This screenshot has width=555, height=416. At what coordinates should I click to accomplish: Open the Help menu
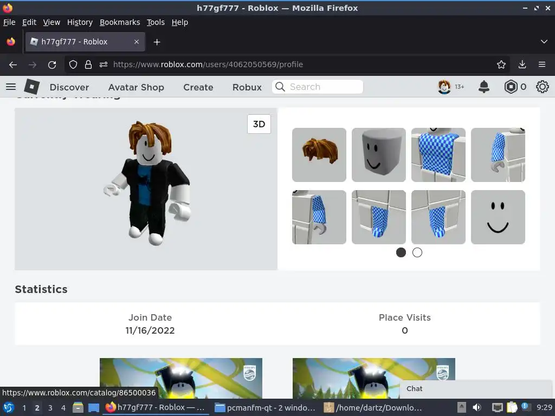coord(180,22)
